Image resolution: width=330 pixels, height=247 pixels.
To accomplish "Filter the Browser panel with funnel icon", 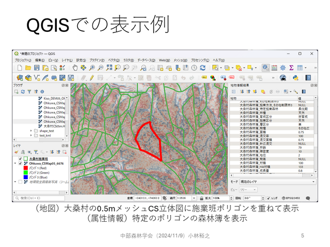I will [29, 92].
